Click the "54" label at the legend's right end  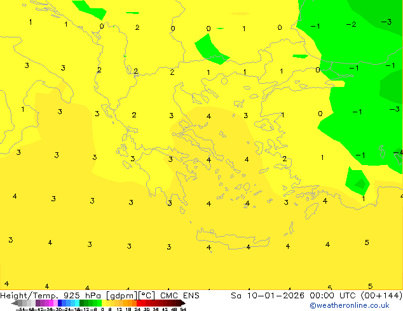(183, 310)
